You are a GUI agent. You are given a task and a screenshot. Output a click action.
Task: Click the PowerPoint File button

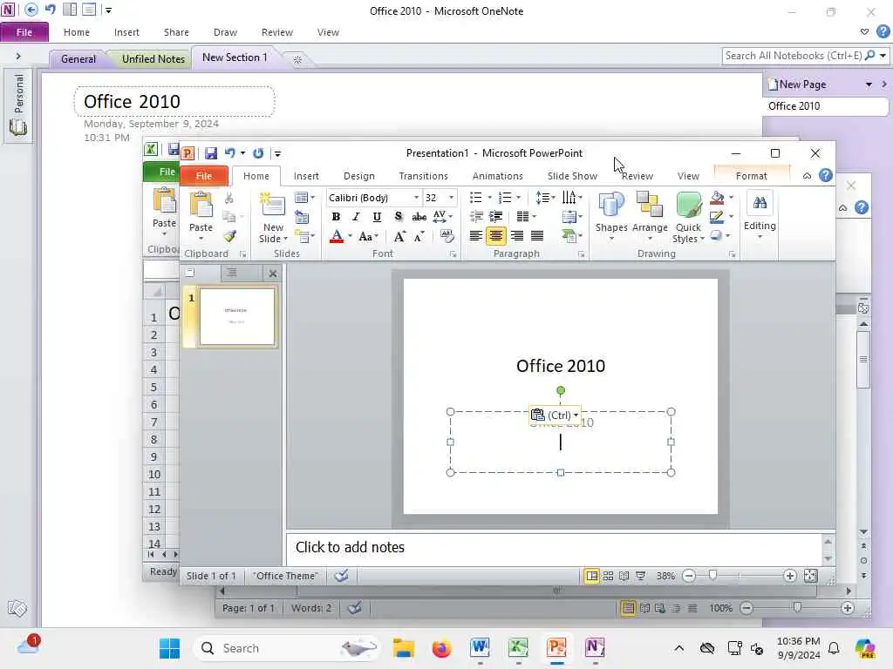204,176
